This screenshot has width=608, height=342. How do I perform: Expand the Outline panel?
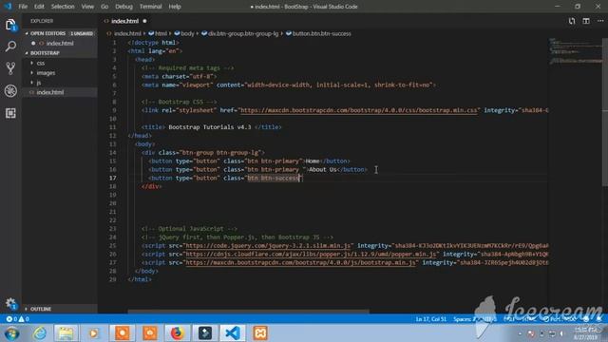[41, 309]
